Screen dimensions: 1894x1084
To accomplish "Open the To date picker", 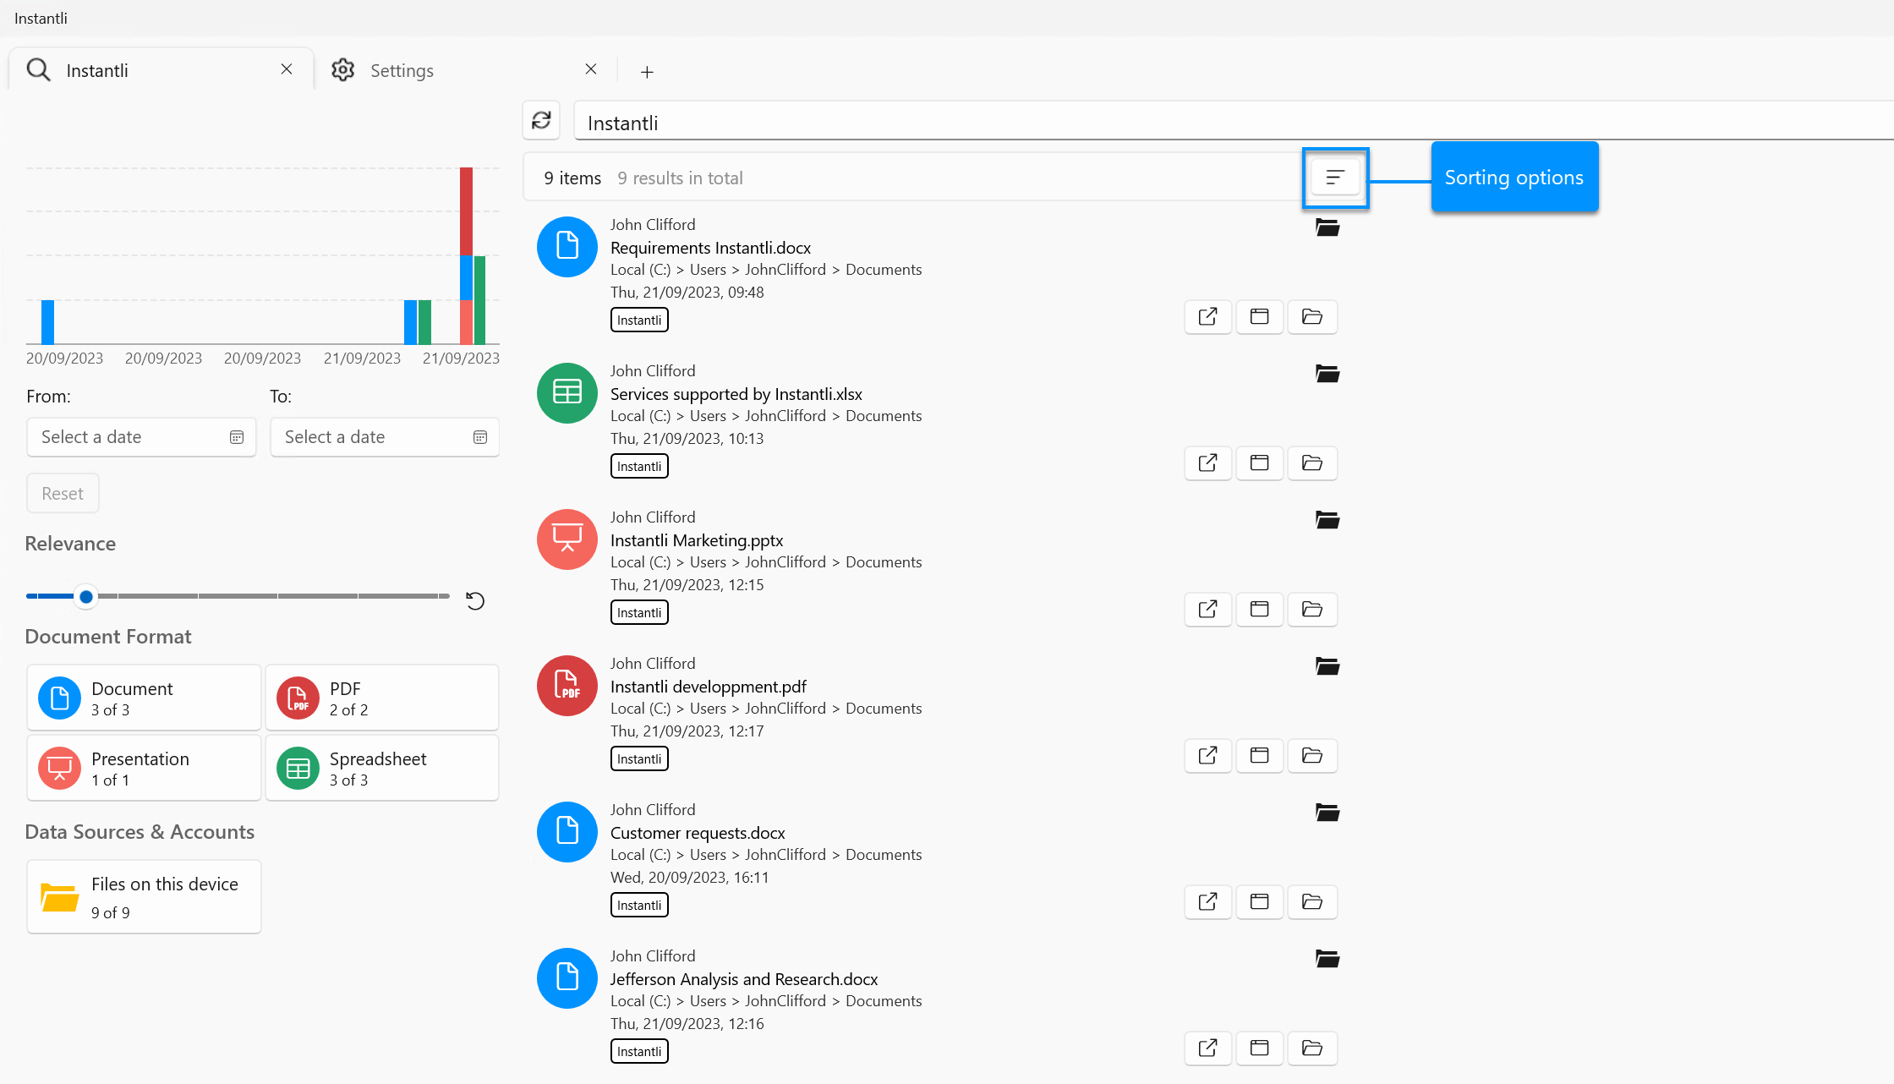I will tap(385, 437).
